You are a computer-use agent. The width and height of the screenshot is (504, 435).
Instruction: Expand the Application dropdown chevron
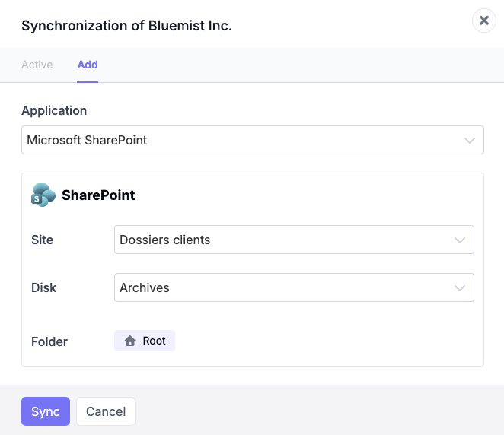469,140
